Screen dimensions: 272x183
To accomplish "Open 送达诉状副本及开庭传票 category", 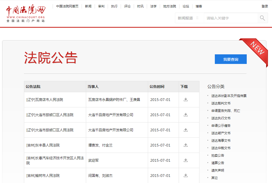I will click(229, 96).
